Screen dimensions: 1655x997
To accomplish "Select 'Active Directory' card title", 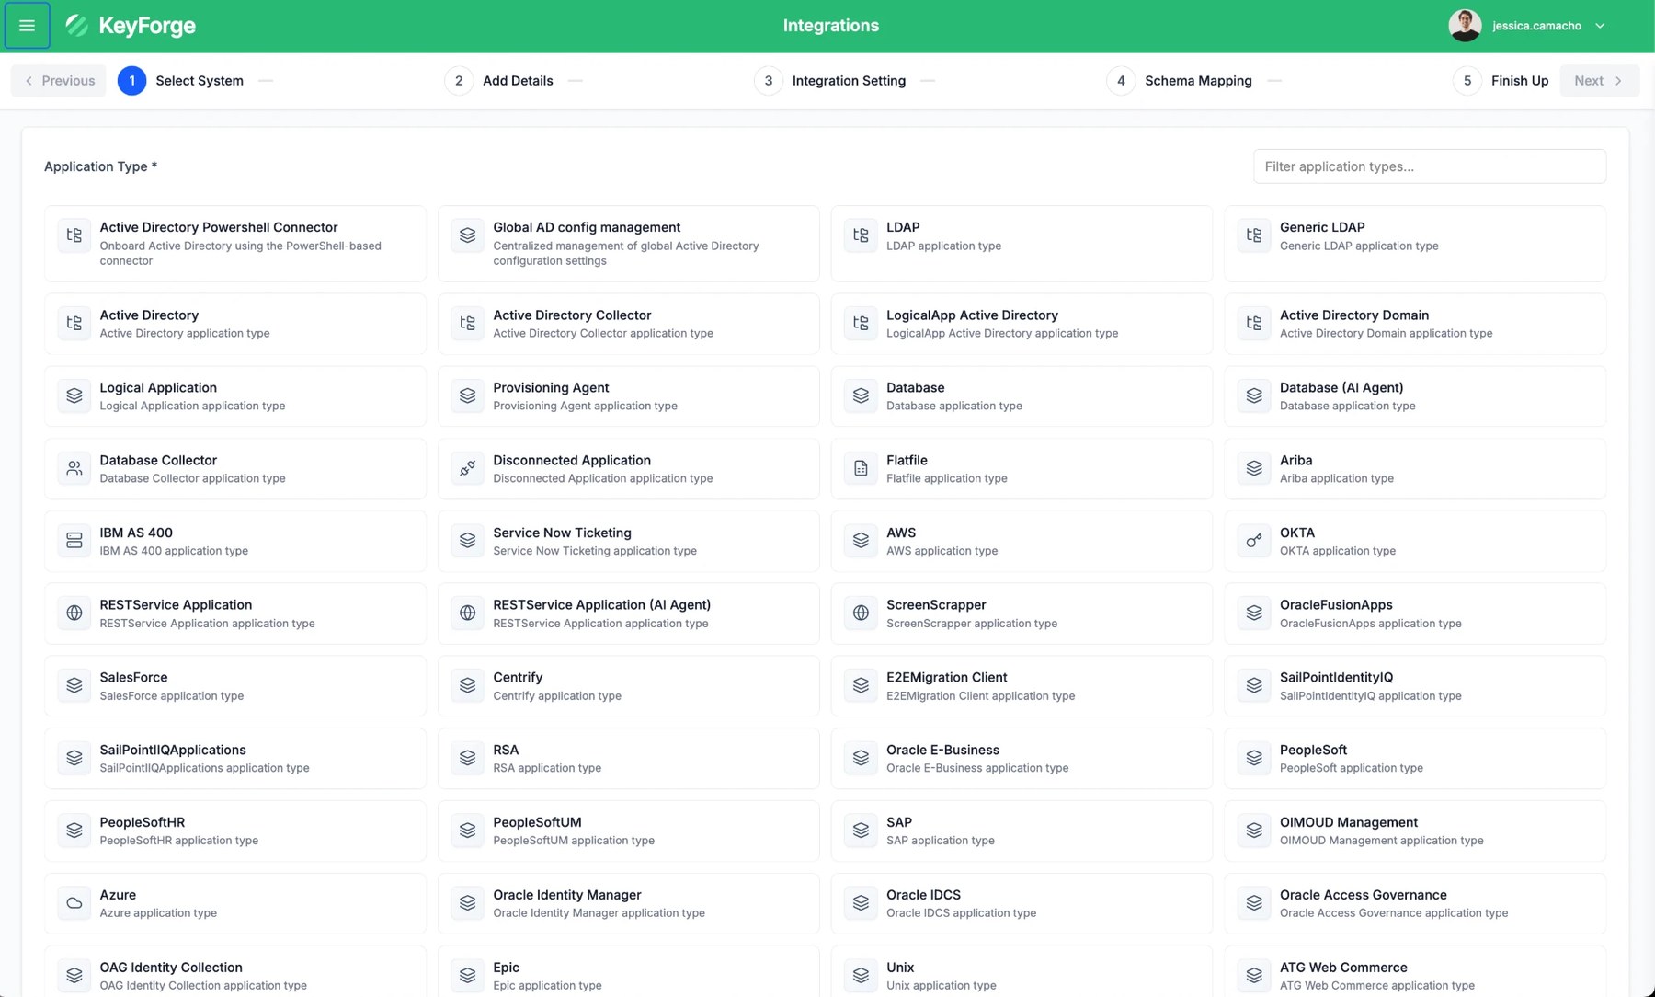I will coord(149,315).
